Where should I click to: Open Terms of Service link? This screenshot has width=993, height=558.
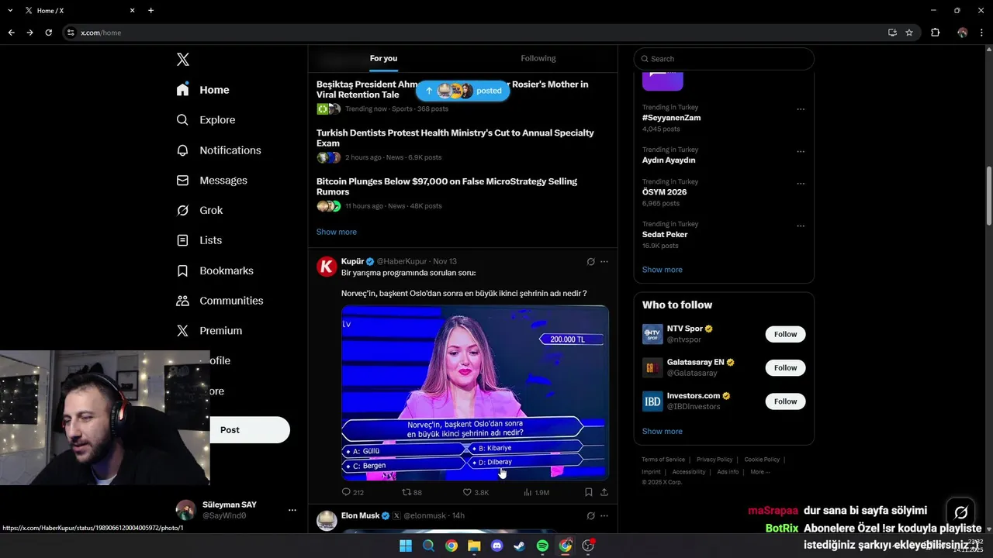663,460
